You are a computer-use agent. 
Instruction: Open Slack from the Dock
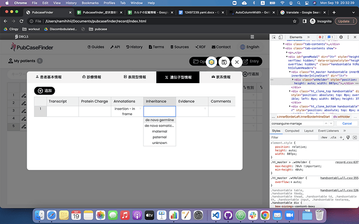(x=253, y=215)
